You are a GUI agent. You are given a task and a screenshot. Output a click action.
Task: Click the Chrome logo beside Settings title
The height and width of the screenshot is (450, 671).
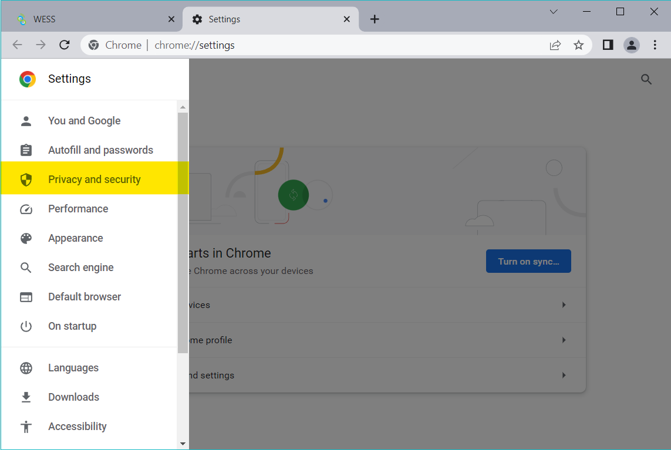tap(28, 79)
